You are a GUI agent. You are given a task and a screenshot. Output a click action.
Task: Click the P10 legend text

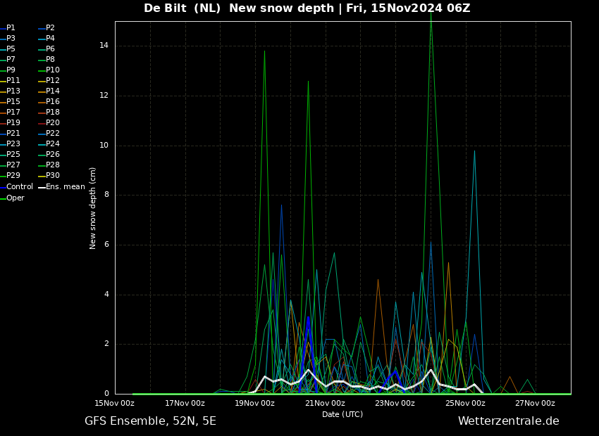coord(53,70)
